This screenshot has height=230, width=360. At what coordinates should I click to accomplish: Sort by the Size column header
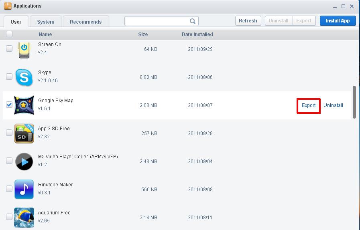coord(143,34)
